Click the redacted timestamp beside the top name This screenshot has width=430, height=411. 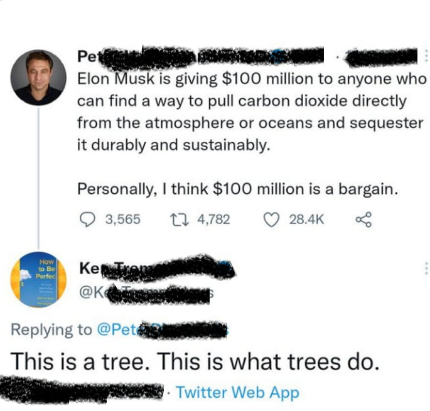point(382,57)
